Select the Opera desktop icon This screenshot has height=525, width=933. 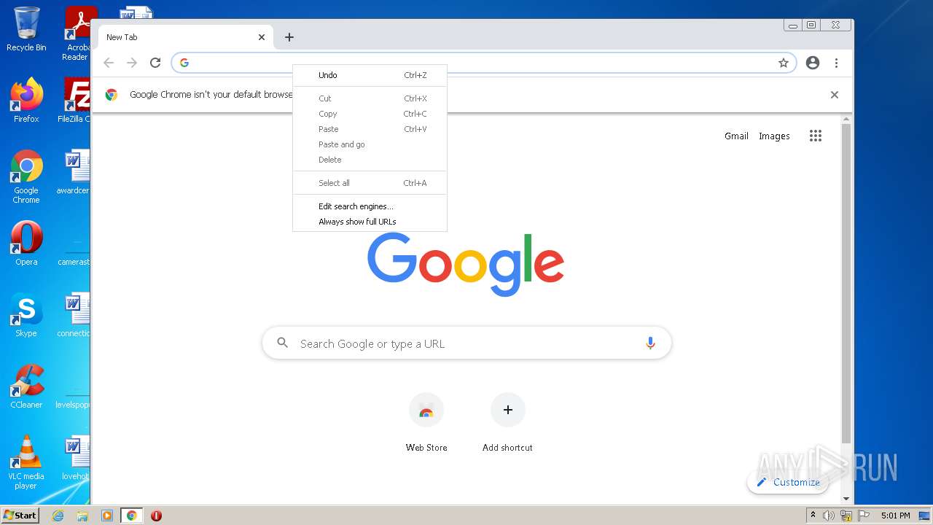coord(26,244)
